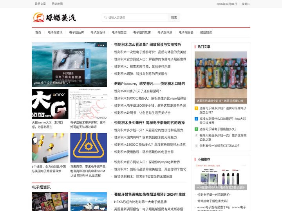This screenshot has width=282, height=211.
Task: Open article 英国最新调研报告: 电子烟能帮烟民
Action: tap(148, 209)
